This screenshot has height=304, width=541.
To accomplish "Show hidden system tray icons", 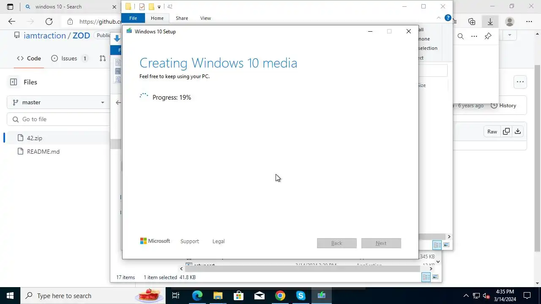I will click(466, 296).
